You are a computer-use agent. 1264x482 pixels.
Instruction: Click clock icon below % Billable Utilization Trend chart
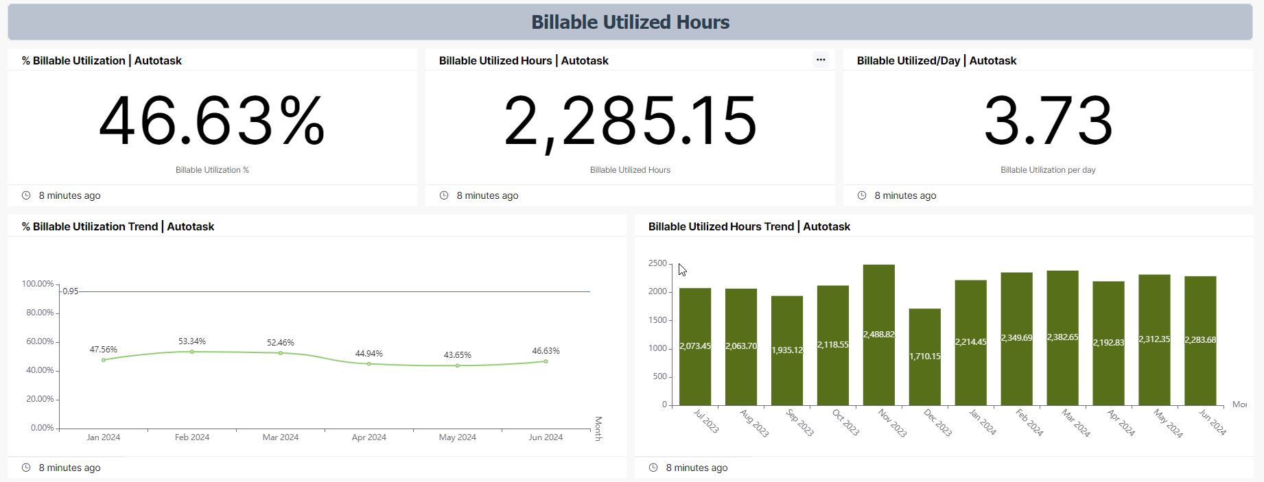coord(26,468)
